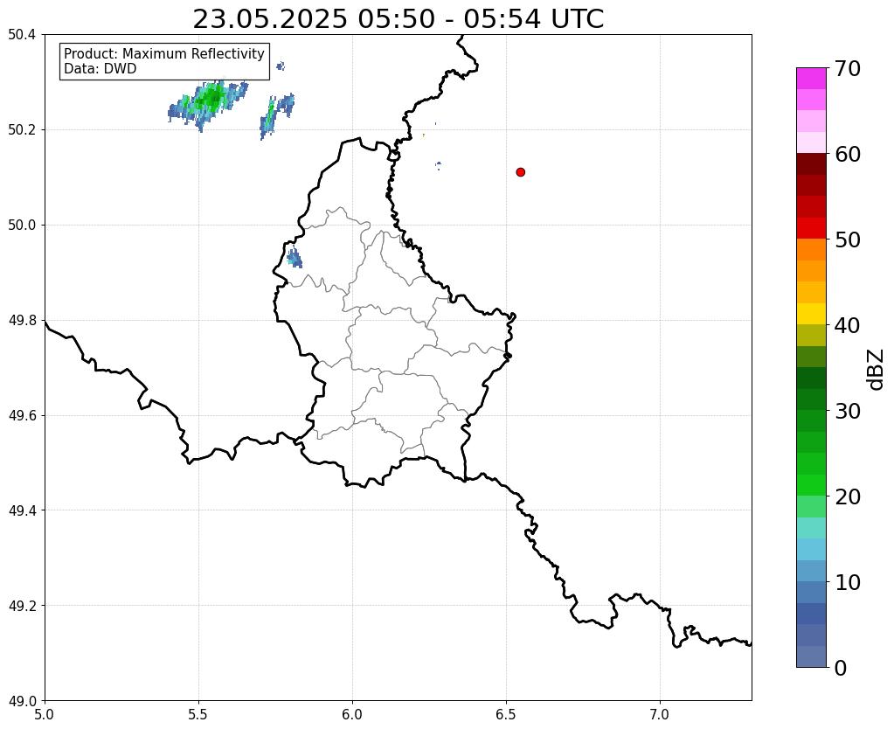Click the colorbar tick label "10"
The width and height of the screenshot is (894, 729).
[x=848, y=582]
